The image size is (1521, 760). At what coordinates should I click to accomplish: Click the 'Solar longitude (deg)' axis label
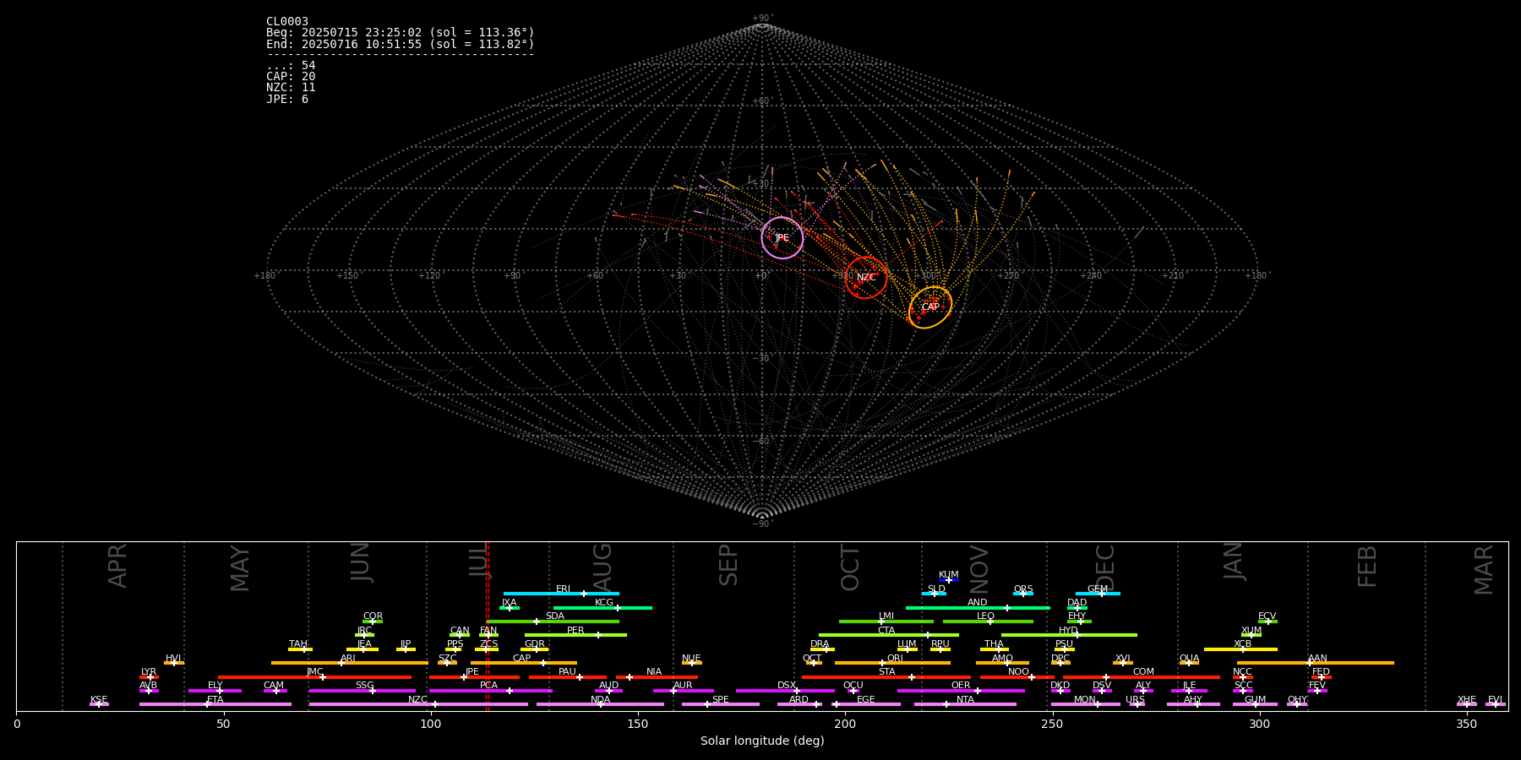(x=762, y=741)
